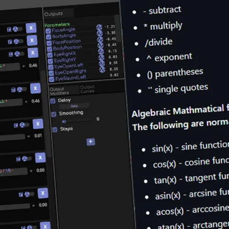Click the -7.21 value for FaceAngle
Image resolution: width=229 pixels, height=229 pixels.
[x=109, y=27]
